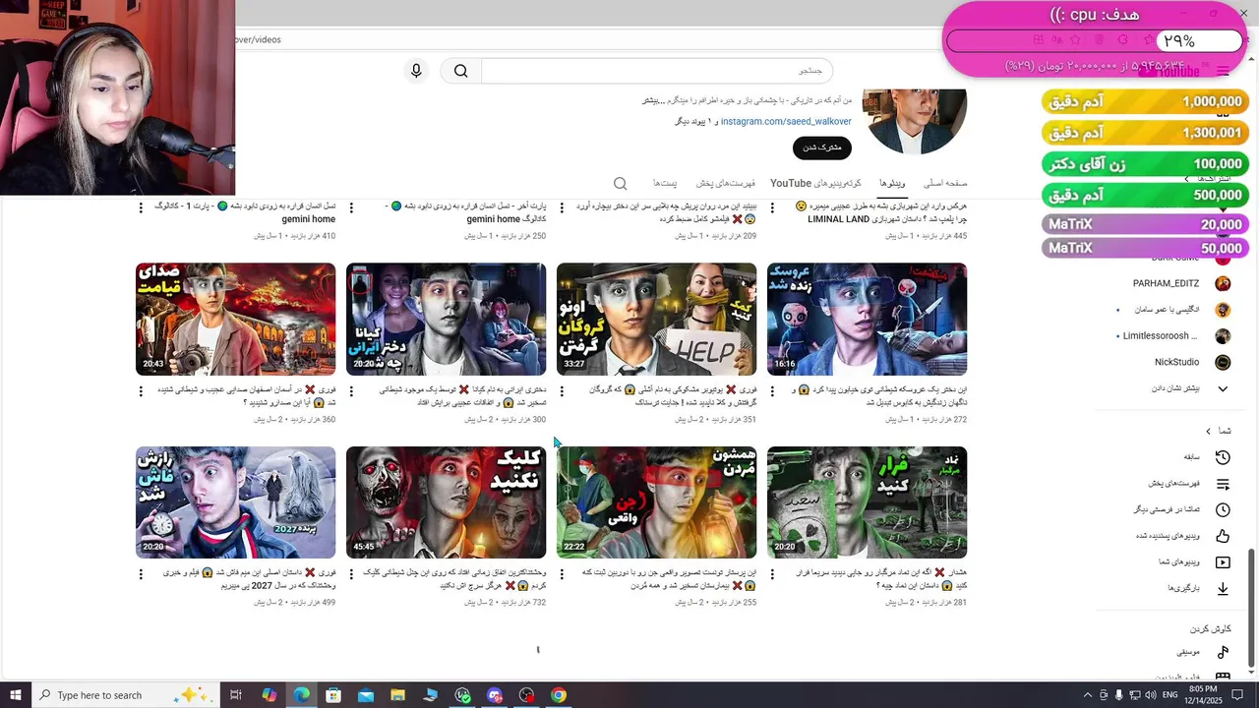Screen dimensions: 1259x708
Task: Click the Windows Start button
Action: [16, 695]
